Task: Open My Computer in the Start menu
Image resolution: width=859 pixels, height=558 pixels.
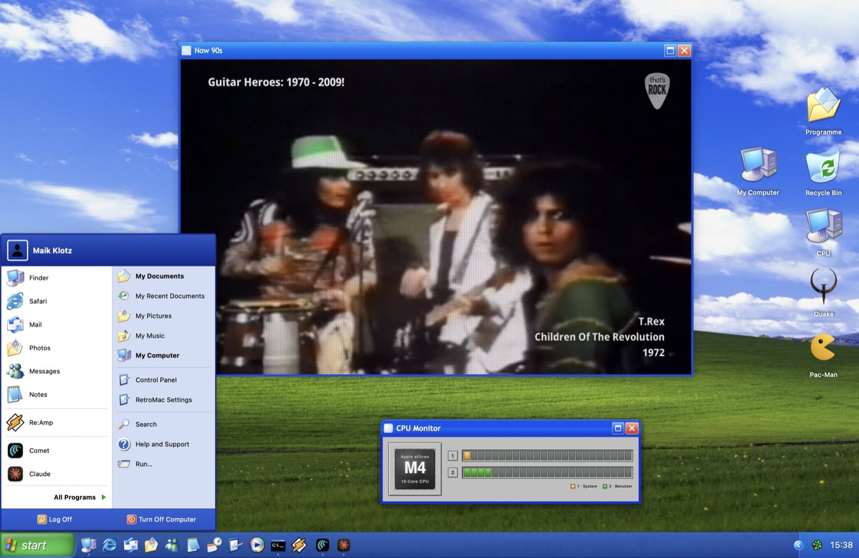Action: 164,355
